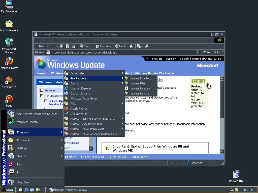Viewport: 258px width, 193px height.
Task: Choose Shut Down... in the Start menu
Action: (35, 182)
